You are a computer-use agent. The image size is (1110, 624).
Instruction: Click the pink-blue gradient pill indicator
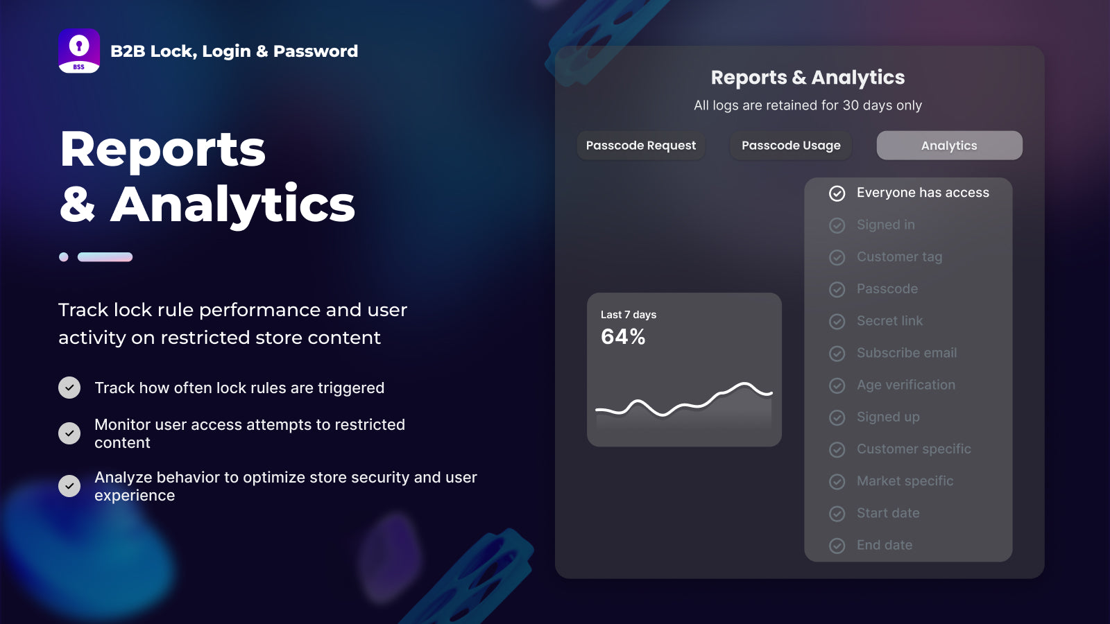point(105,257)
